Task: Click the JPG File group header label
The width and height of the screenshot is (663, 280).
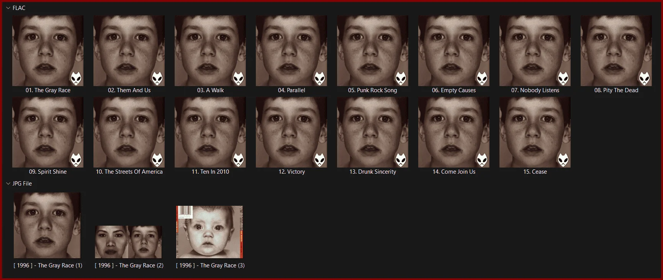Action: 22,184
